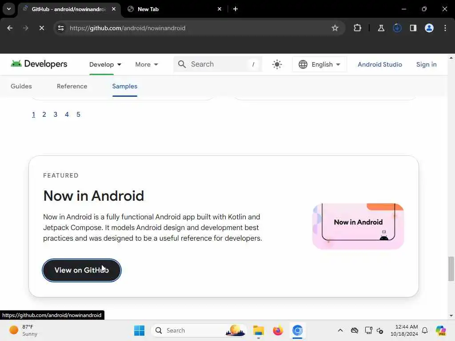Open the Extensions puzzle icon
The height and width of the screenshot is (341, 455).
358,28
